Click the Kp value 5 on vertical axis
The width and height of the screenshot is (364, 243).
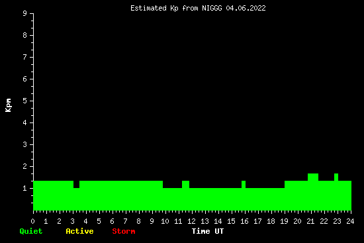[x=25, y=101]
